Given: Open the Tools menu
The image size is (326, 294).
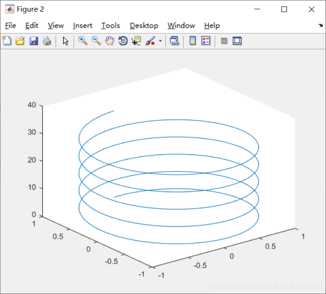Looking at the screenshot, I should (111, 26).
